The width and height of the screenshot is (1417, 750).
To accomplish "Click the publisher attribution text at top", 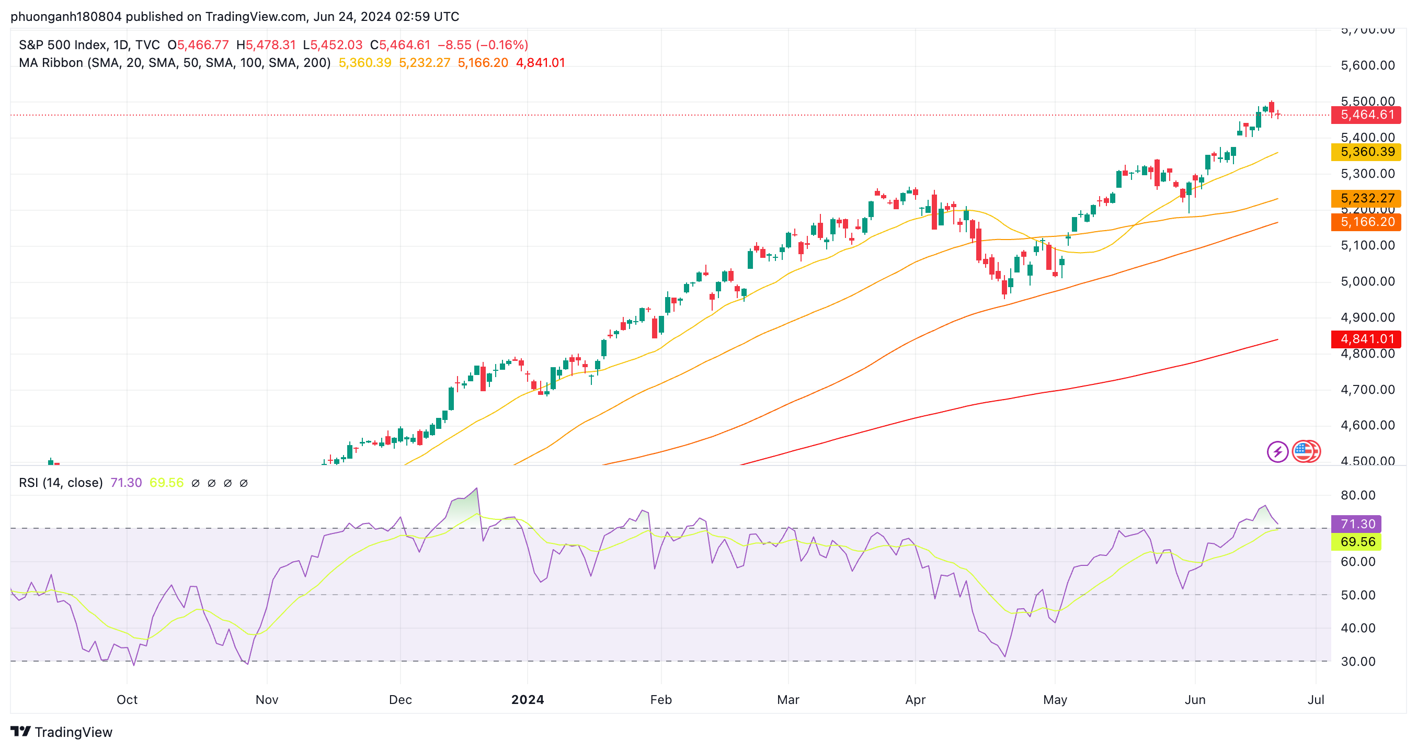I will (x=235, y=17).
